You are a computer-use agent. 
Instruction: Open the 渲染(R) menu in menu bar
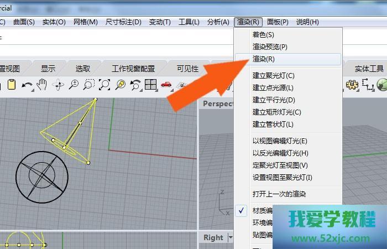248,22
